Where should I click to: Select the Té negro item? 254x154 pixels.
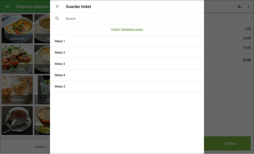coord(17,120)
